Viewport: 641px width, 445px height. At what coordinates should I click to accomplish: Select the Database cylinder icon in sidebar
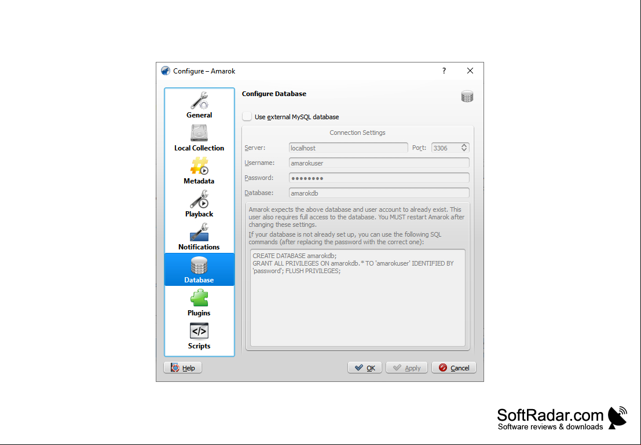pyautogui.click(x=199, y=265)
